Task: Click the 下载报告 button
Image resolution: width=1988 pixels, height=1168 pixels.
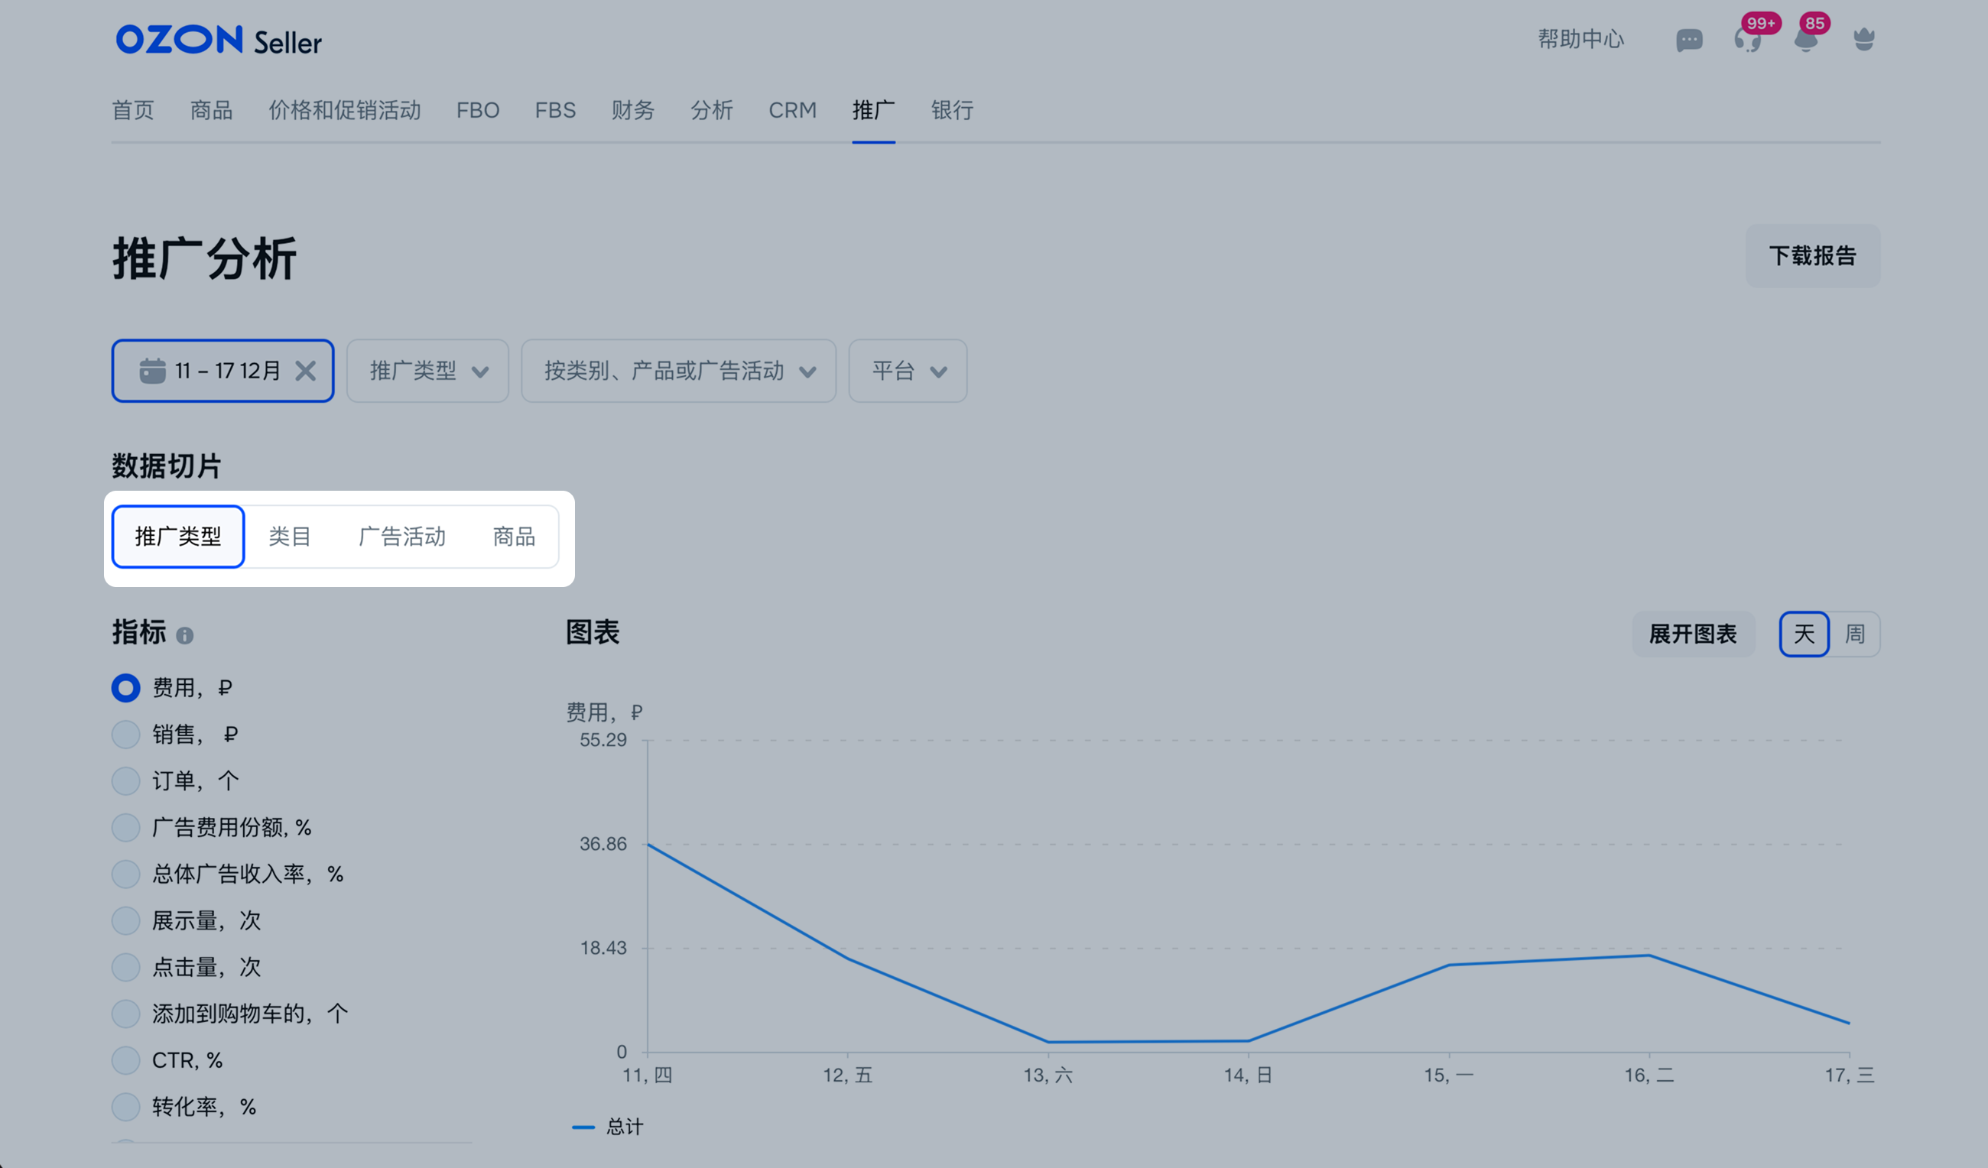Action: 1812,255
